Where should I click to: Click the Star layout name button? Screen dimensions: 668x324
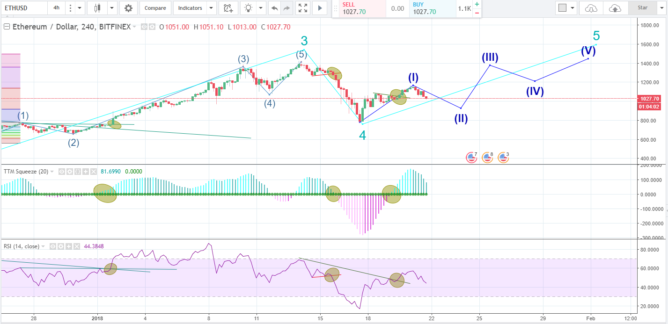(x=642, y=8)
